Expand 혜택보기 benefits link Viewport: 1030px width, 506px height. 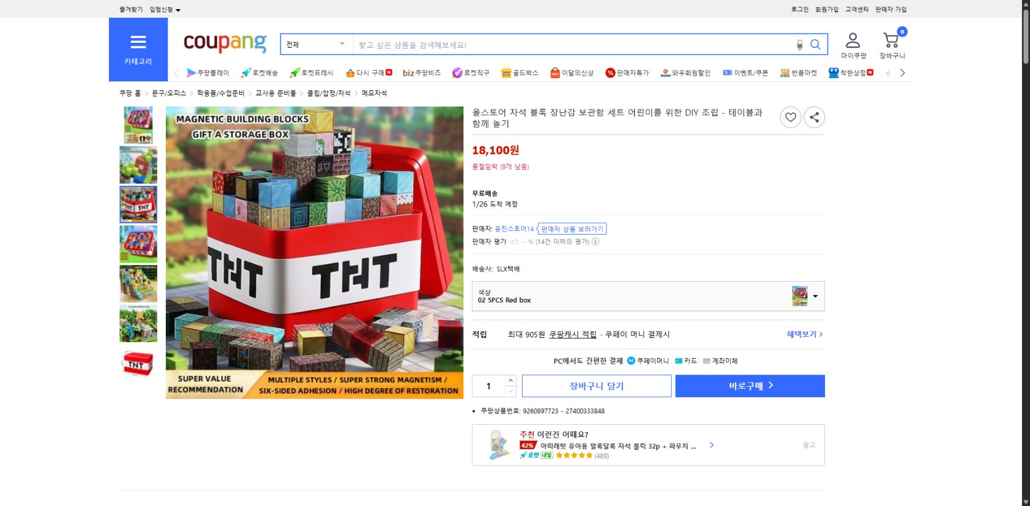click(804, 334)
